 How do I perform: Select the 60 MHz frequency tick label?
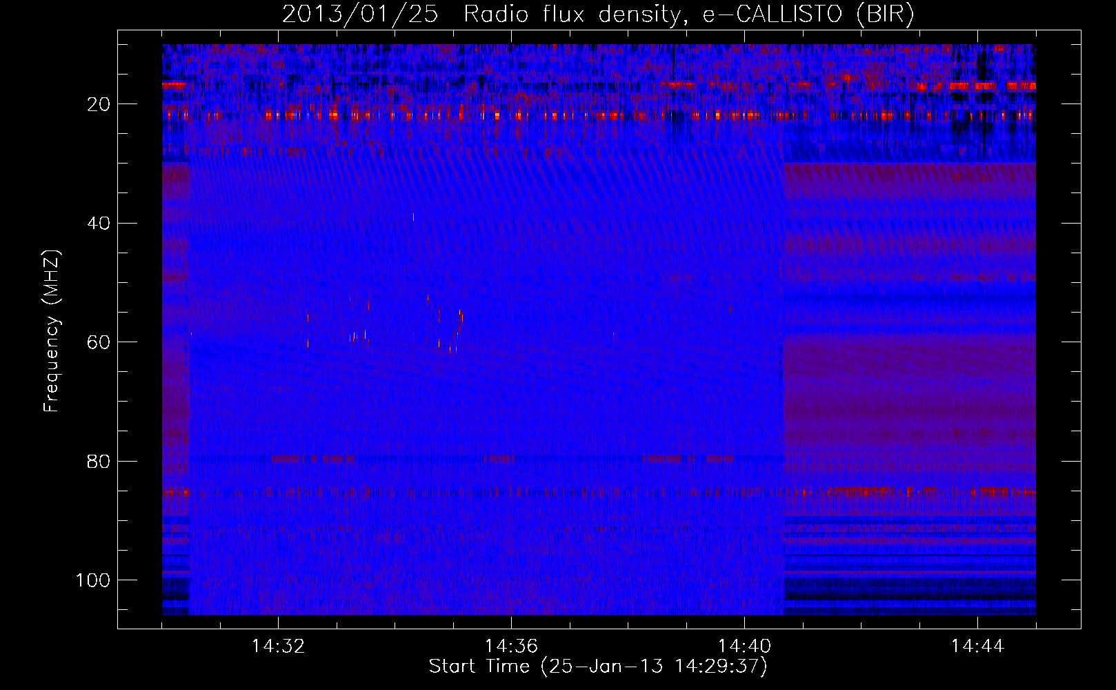coord(99,342)
